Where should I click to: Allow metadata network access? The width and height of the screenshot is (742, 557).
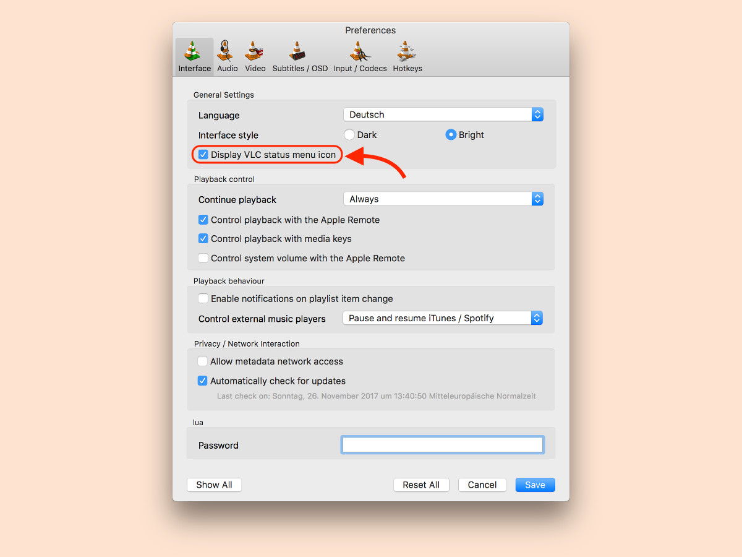pyautogui.click(x=203, y=361)
